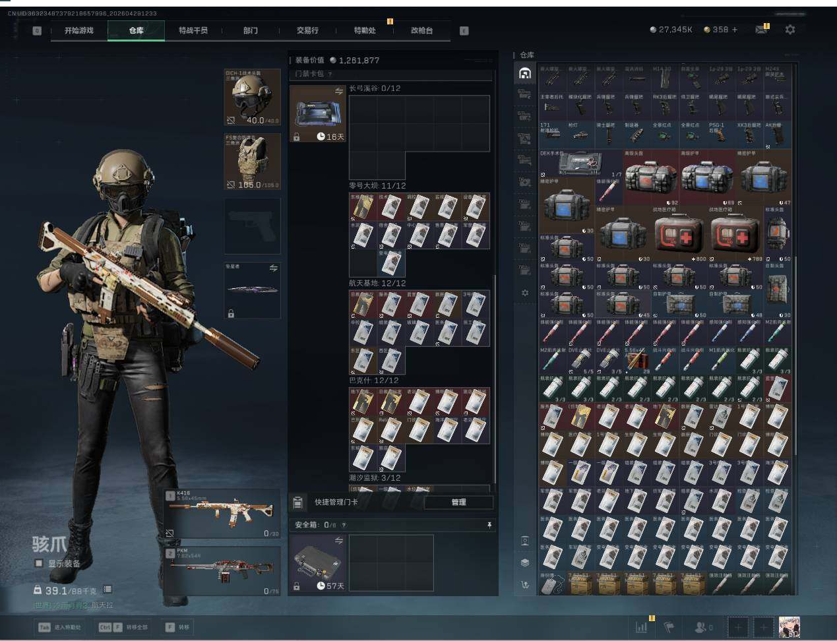
Task: Select the safe box case thumbnail
Action: 318,563
